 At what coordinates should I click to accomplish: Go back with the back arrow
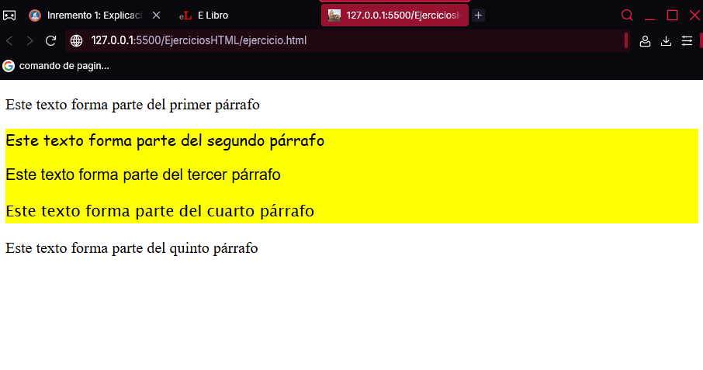coord(9,41)
